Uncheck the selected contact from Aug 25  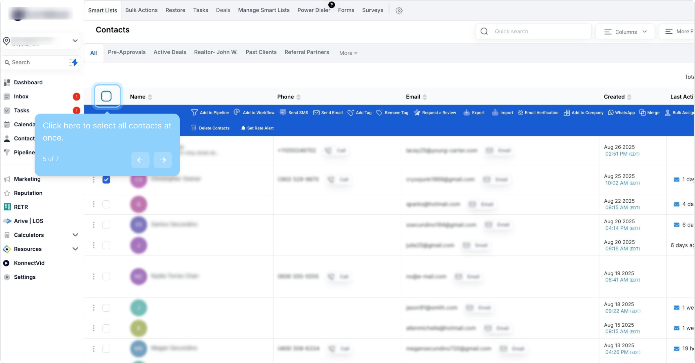click(x=106, y=179)
